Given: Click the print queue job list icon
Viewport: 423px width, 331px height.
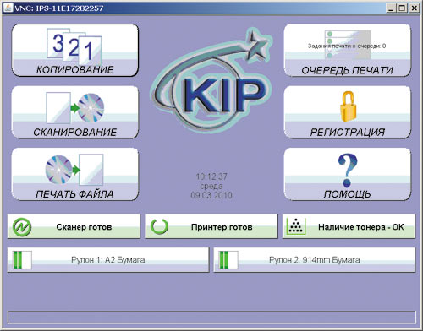Looking at the screenshot, I should (348, 45).
